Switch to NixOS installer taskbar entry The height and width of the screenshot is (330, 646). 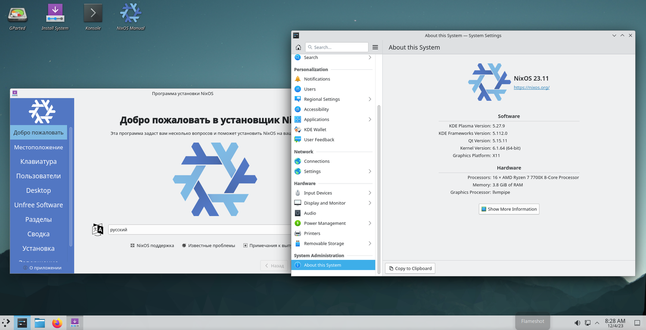[75, 323]
